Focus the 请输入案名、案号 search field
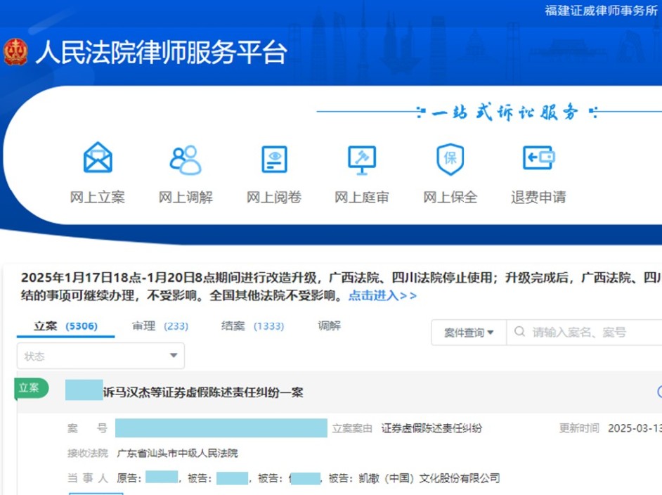Viewport: 662px width, 495px height. pyautogui.click(x=584, y=333)
